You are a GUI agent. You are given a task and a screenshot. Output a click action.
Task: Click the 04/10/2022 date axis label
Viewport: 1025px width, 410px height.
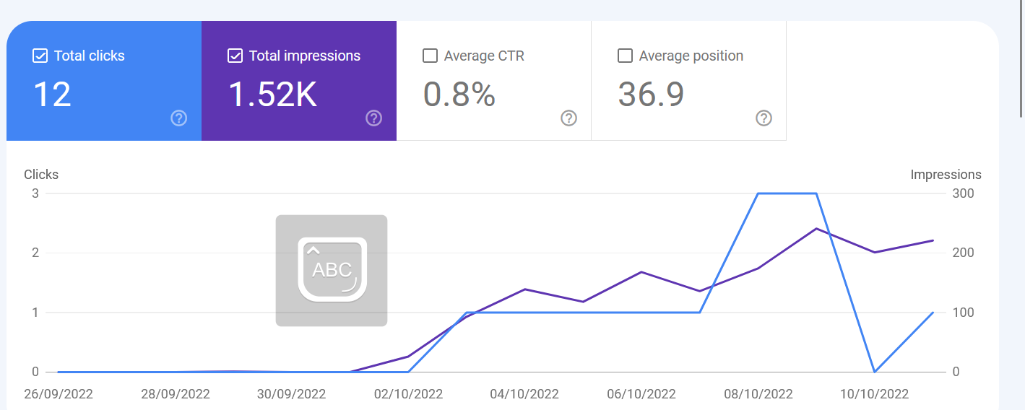pyautogui.click(x=524, y=394)
